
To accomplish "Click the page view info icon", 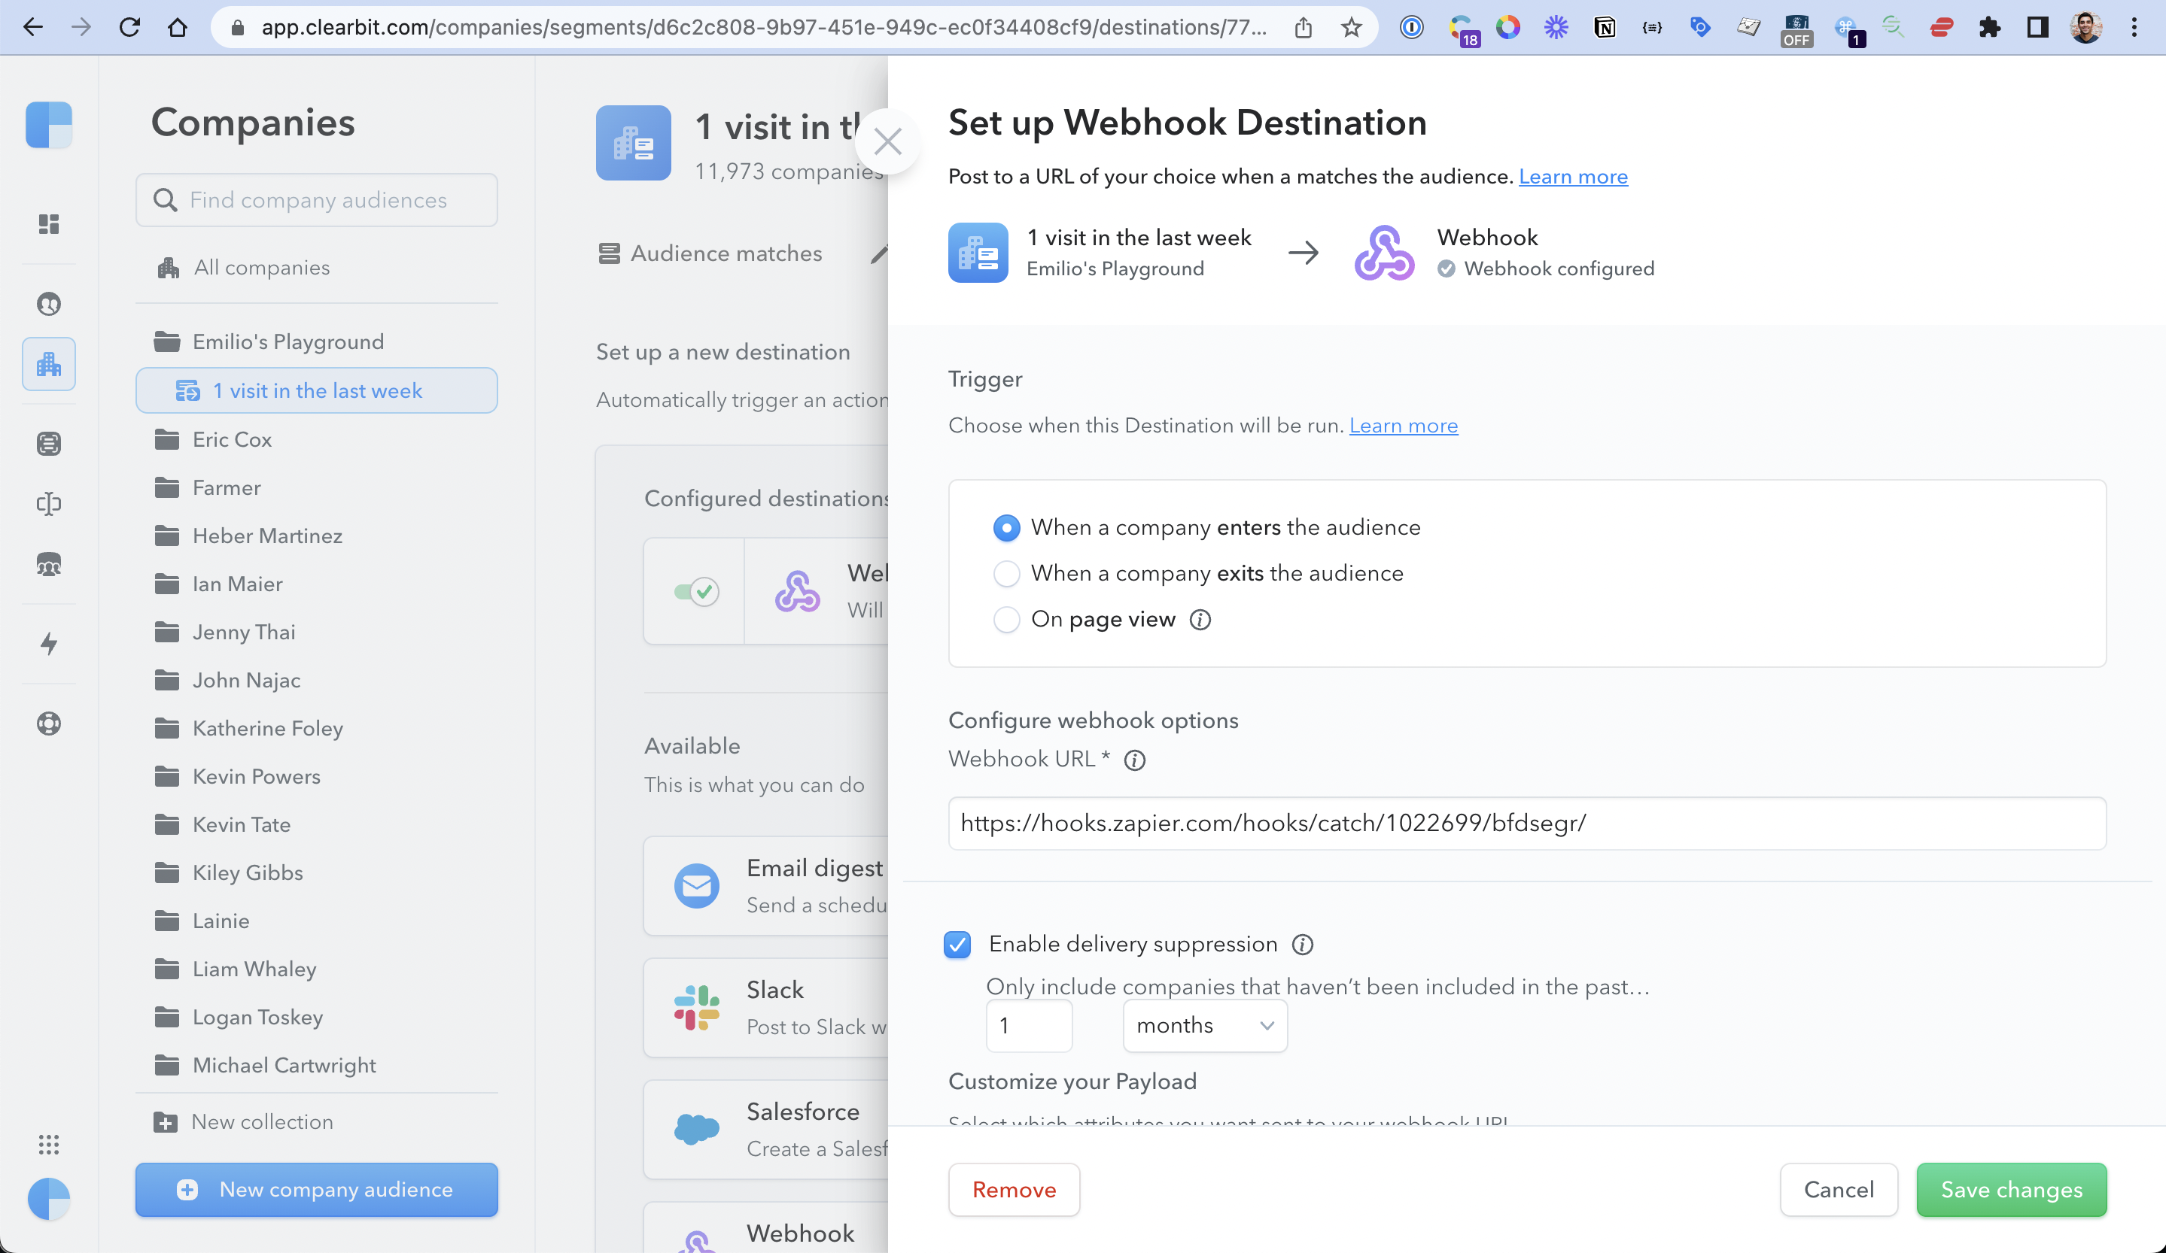I will 1200,619.
